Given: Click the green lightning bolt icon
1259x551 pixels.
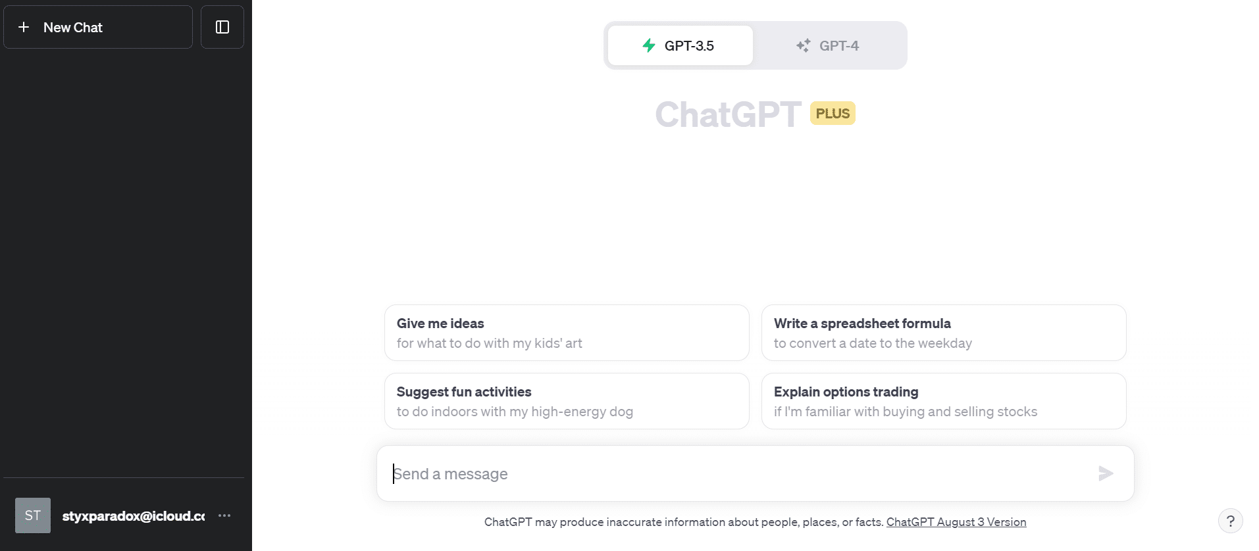Looking at the screenshot, I should click(649, 45).
